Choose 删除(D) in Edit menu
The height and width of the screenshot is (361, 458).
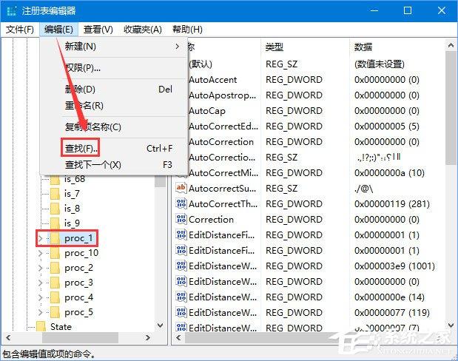coord(114,89)
